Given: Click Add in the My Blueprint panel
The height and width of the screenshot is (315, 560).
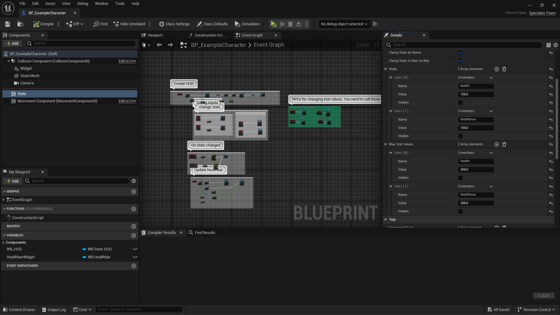Looking at the screenshot, I should [x=12, y=181].
